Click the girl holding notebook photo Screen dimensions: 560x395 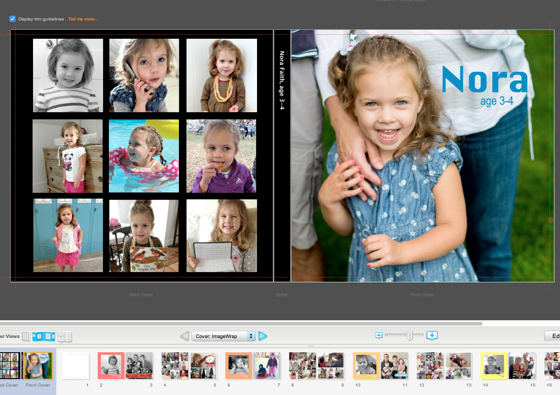[x=222, y=236]
